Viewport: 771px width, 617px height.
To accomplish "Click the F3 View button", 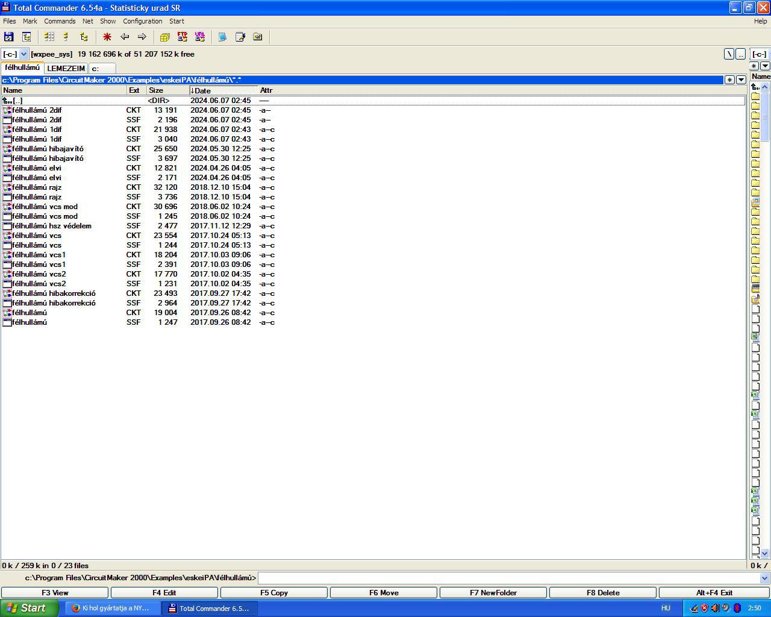I will (55, 593).
